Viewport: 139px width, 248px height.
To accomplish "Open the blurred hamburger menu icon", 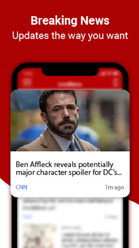I will point(27,82).
